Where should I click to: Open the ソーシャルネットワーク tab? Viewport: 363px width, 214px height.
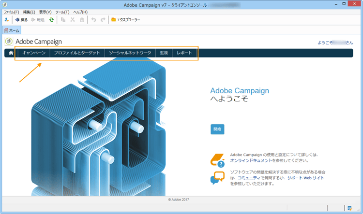[x=130, y=53]
